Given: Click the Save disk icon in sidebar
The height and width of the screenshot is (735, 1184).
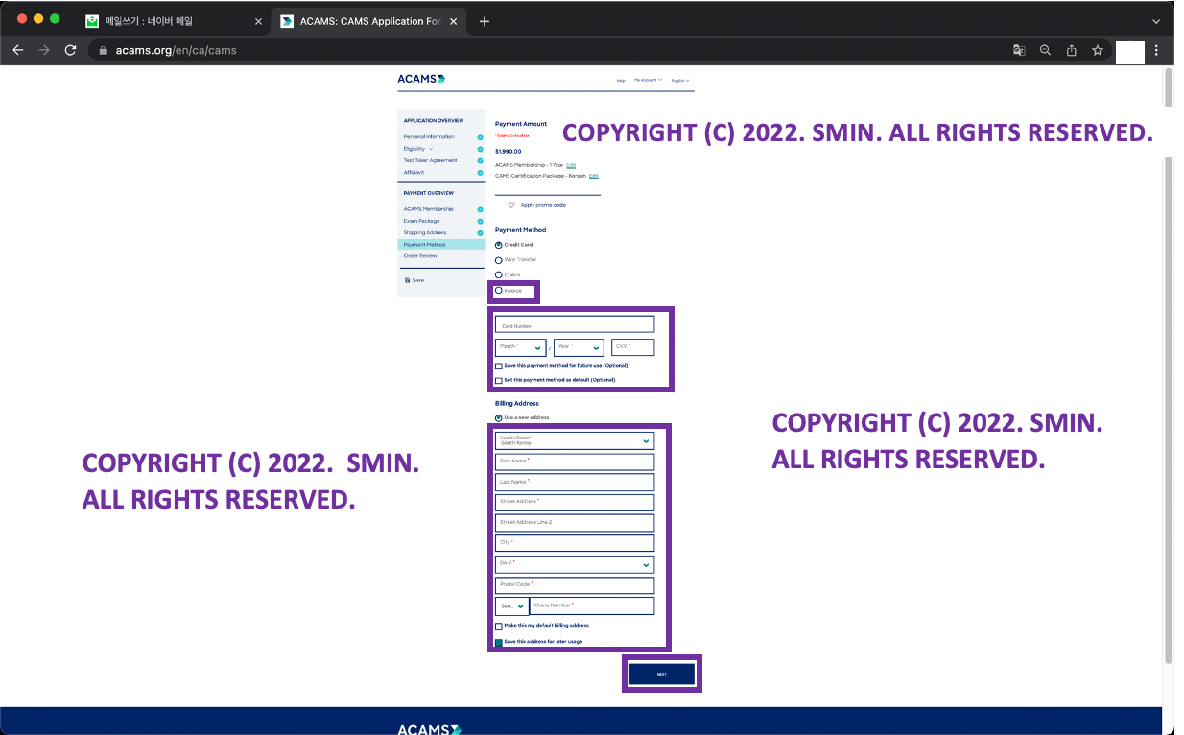Looking at the screenshot, I should (x=407, y=280).
